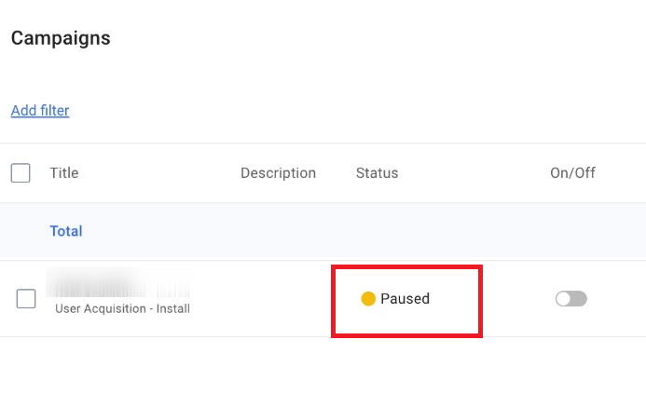Click the Total row's empty On/Off cell
This screenshot has width=646, height=408.
572,231
